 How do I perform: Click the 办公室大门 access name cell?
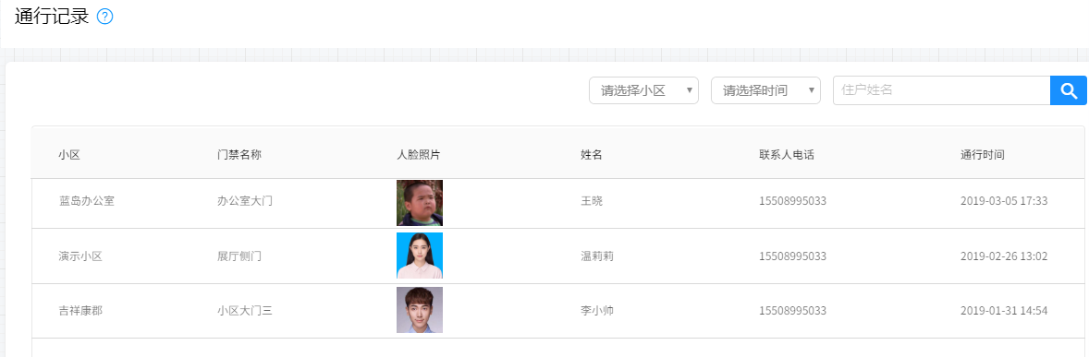pos(245,201)
